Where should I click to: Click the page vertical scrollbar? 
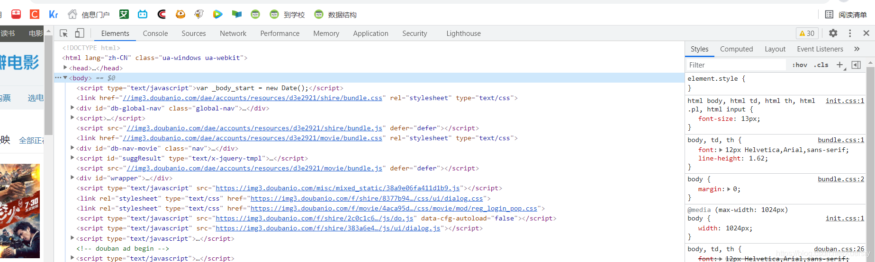click(x=48, y=85)
